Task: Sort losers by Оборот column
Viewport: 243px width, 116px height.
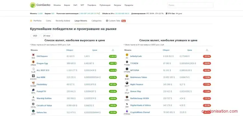Action: [166, 50]
